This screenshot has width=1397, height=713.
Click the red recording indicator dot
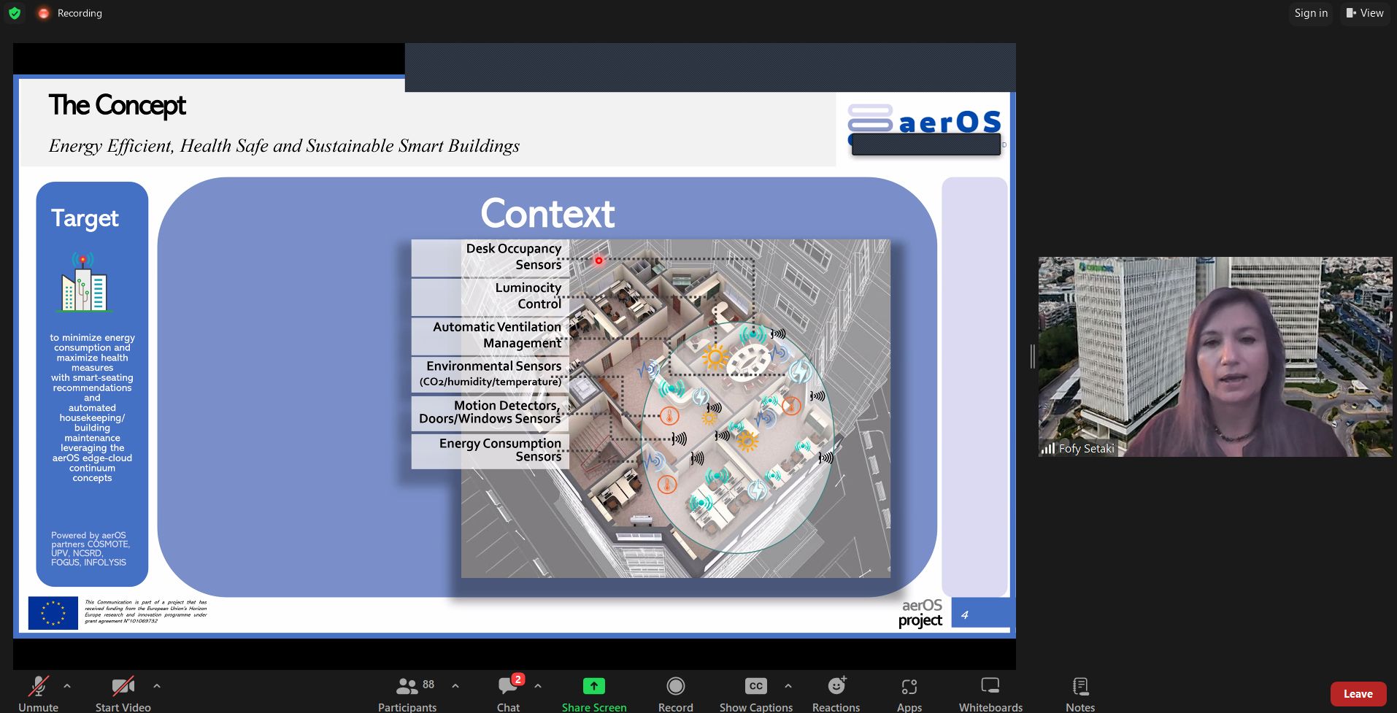click(x=43, y=12)
